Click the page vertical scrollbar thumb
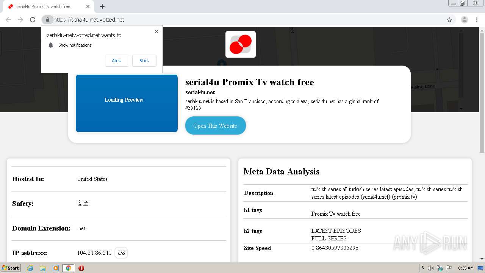 coord(482,93)
